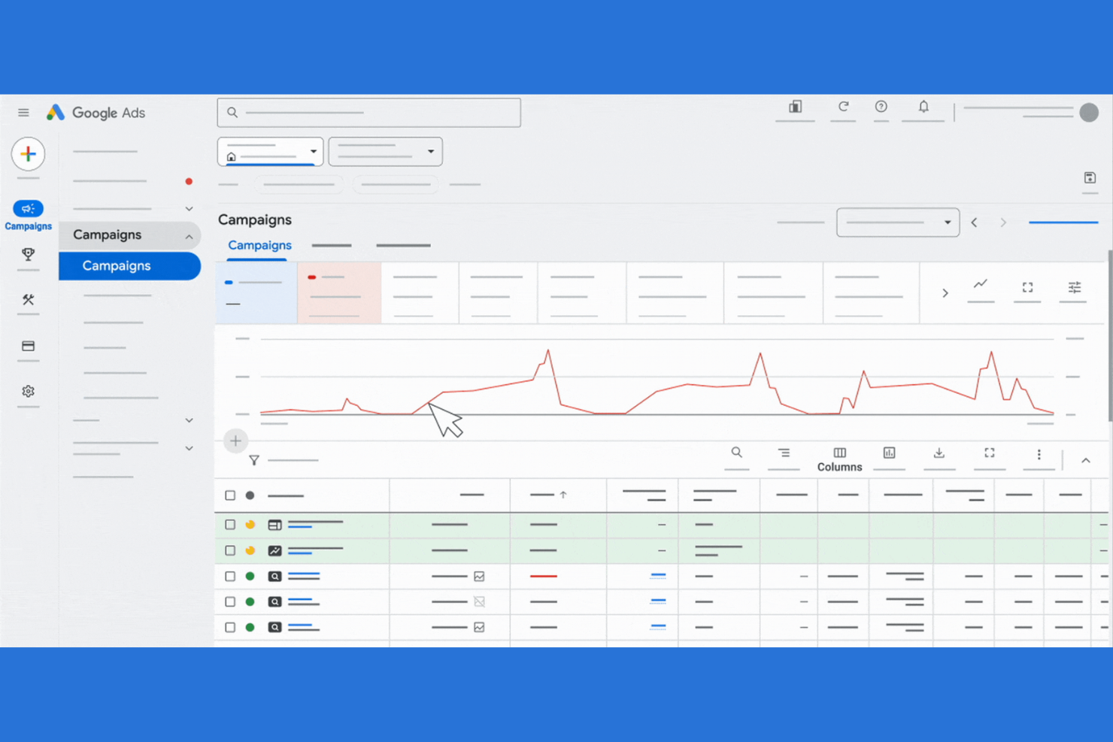1113x742 pixels.
Task: Check the first campaign row checkbox
Action: [x=230, y=525]
